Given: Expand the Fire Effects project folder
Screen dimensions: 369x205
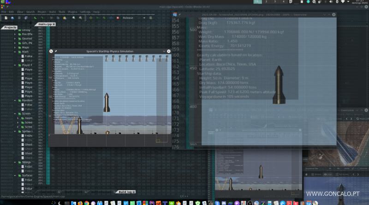Looking at the screenshot, I should tap(15, 34).
